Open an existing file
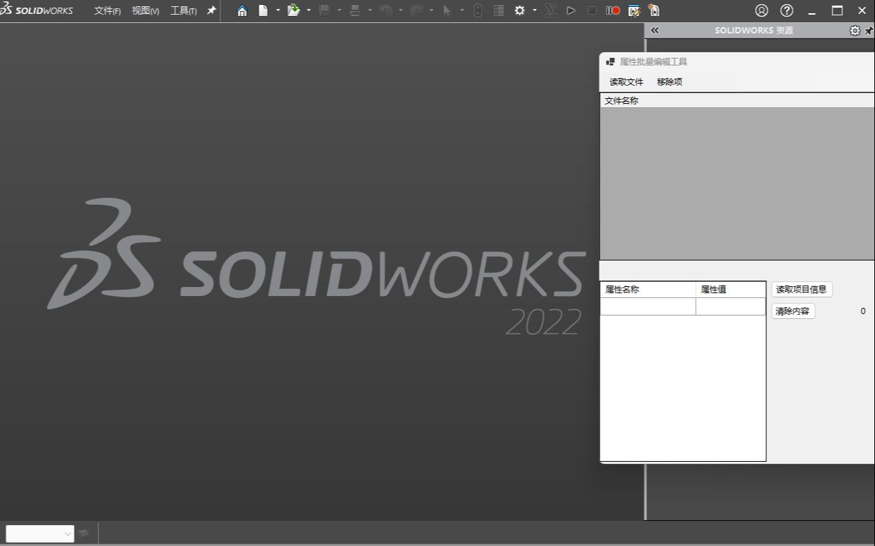This screenshot has height=546, width=875. [x=293, y=10]
